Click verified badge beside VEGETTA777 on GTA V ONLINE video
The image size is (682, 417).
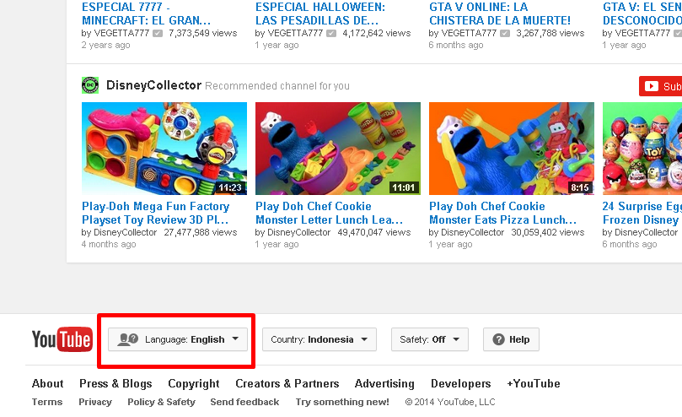505,34
